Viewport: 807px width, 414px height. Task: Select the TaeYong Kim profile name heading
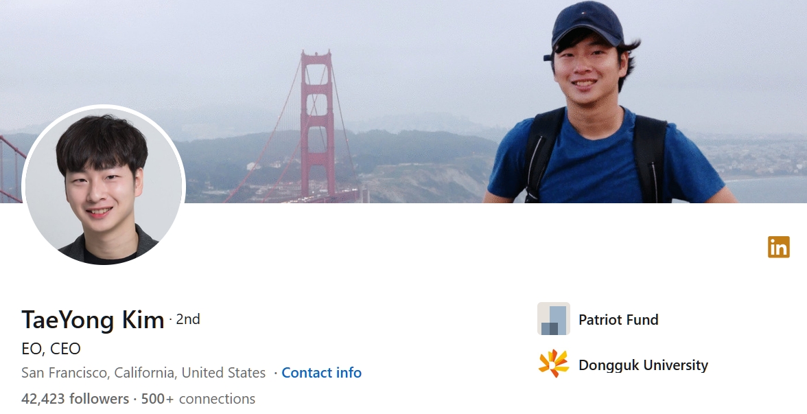pos(93,320)
